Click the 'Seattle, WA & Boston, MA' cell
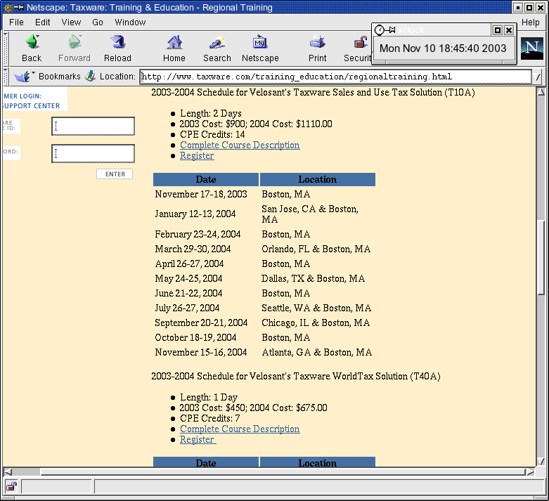Viewport: 549px width, 501px height. (x=316, y=308)
